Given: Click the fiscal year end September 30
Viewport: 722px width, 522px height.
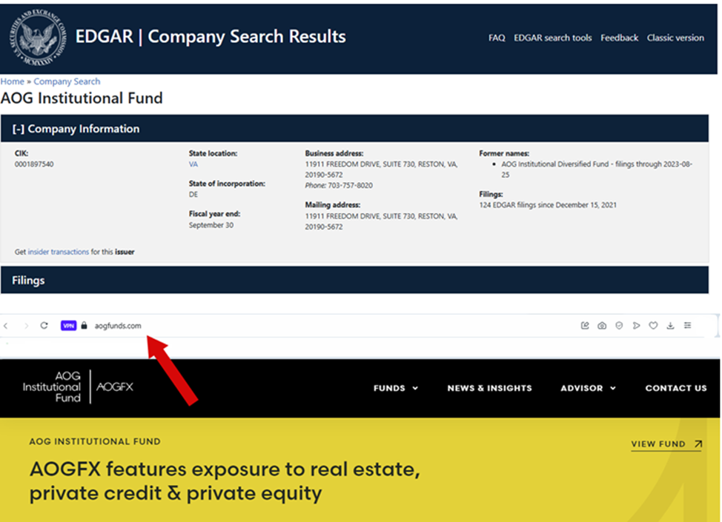Looking at the screenshot, I should [211, 225].
